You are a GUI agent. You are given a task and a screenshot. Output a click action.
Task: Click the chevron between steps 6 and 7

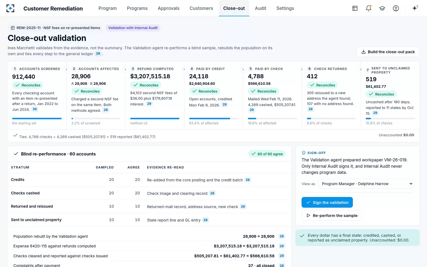click(361, 69)
